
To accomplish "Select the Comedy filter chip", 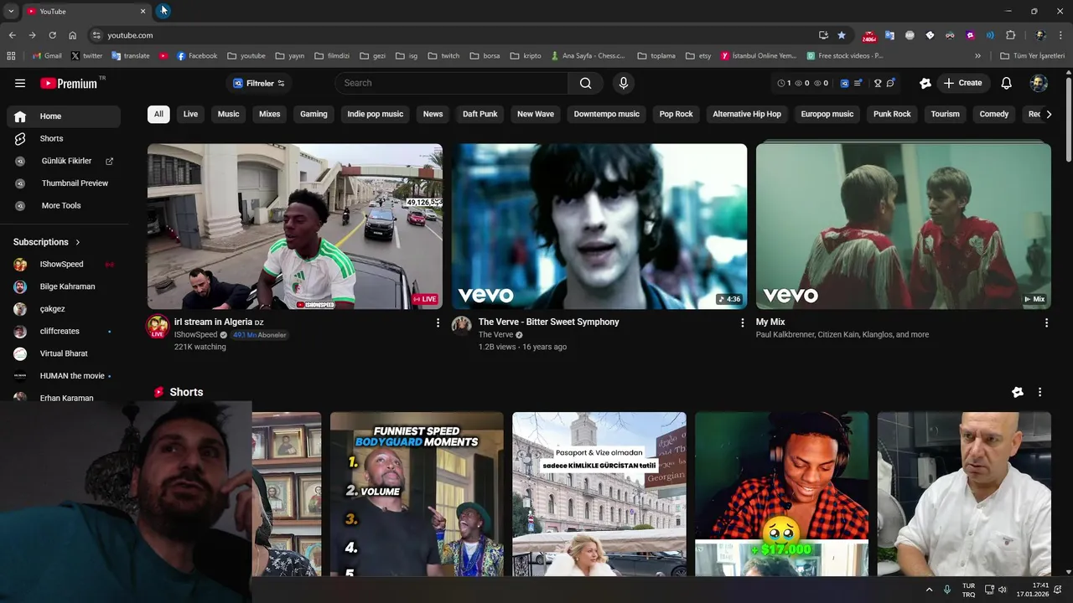I will [x=994, y=114].
